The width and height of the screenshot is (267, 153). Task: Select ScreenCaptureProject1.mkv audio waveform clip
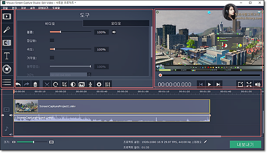112,118
